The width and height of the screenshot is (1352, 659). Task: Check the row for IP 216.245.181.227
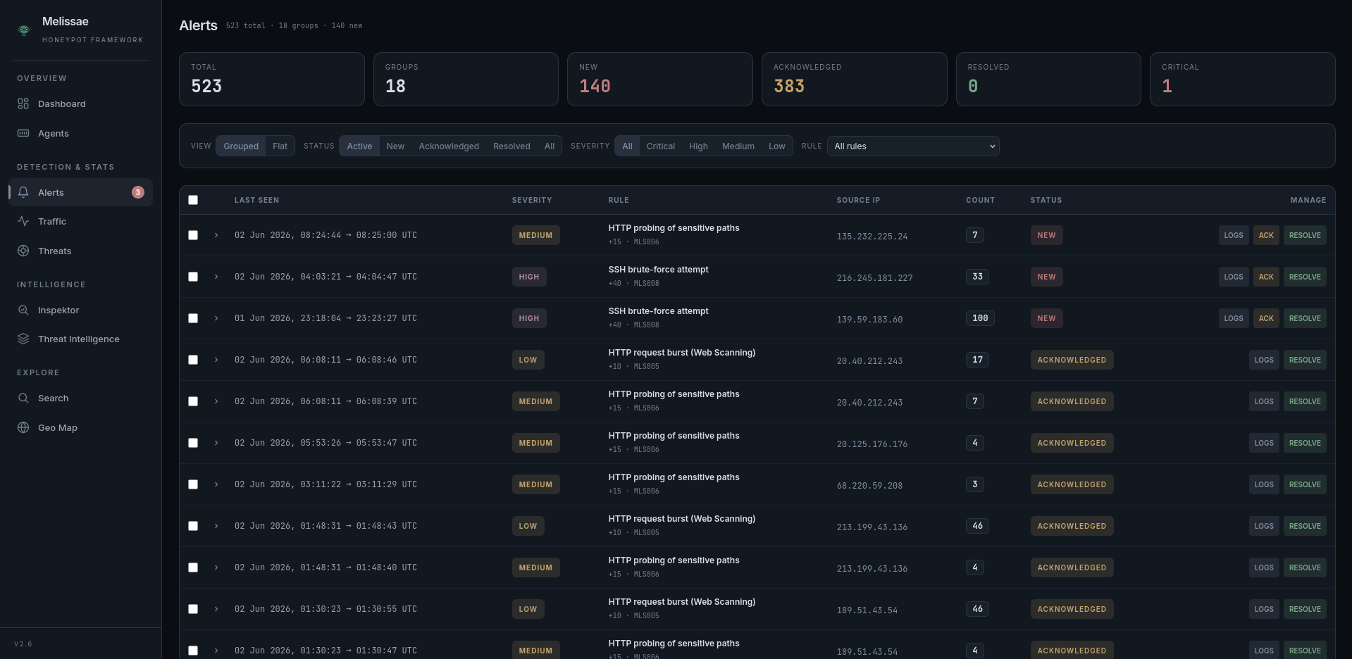click(193, 277)
